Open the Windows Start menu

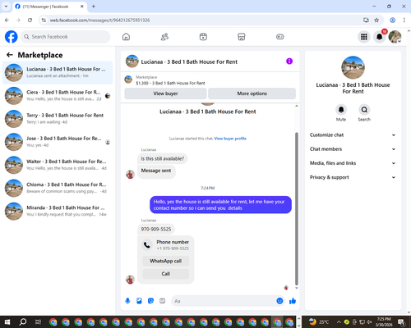coord(7,322)
